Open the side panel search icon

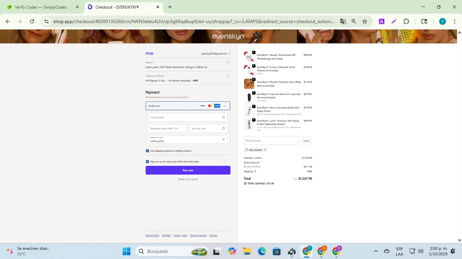tap(424, 22)
